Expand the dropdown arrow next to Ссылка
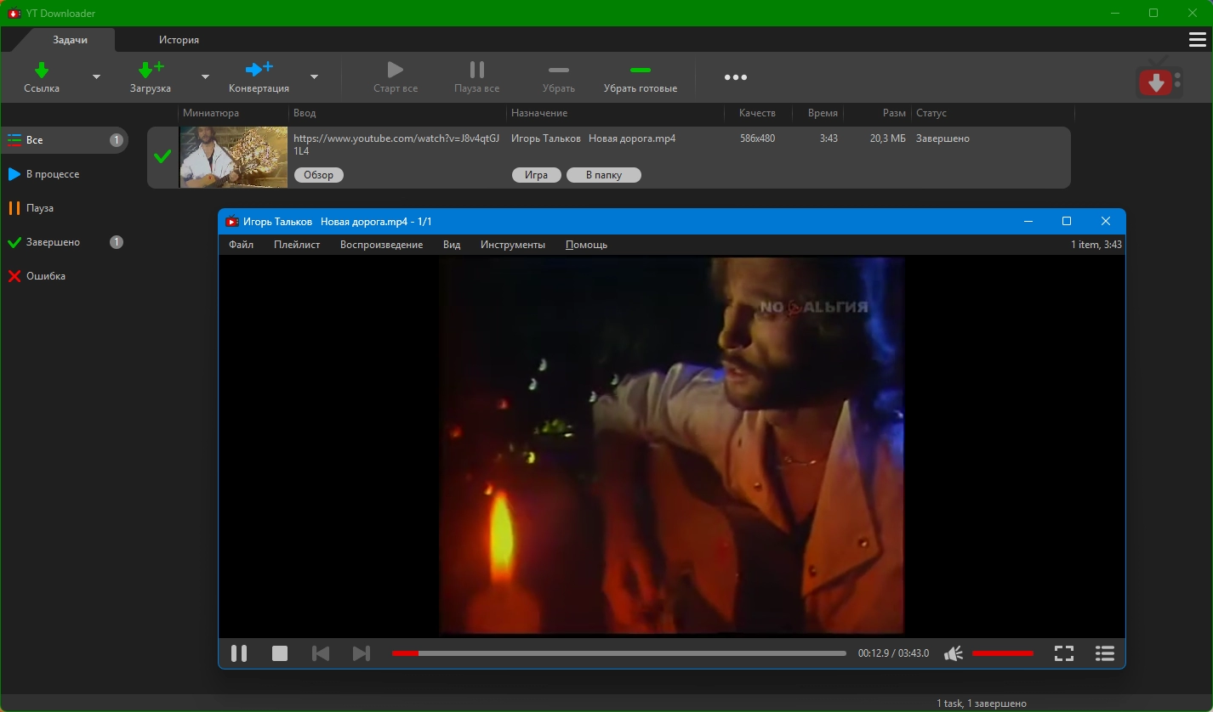The width and height of the screenshot is (1213, 712). 96,77
